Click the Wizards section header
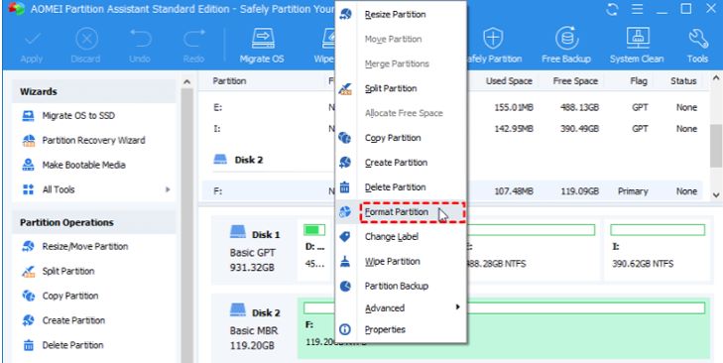 [93, 92]
